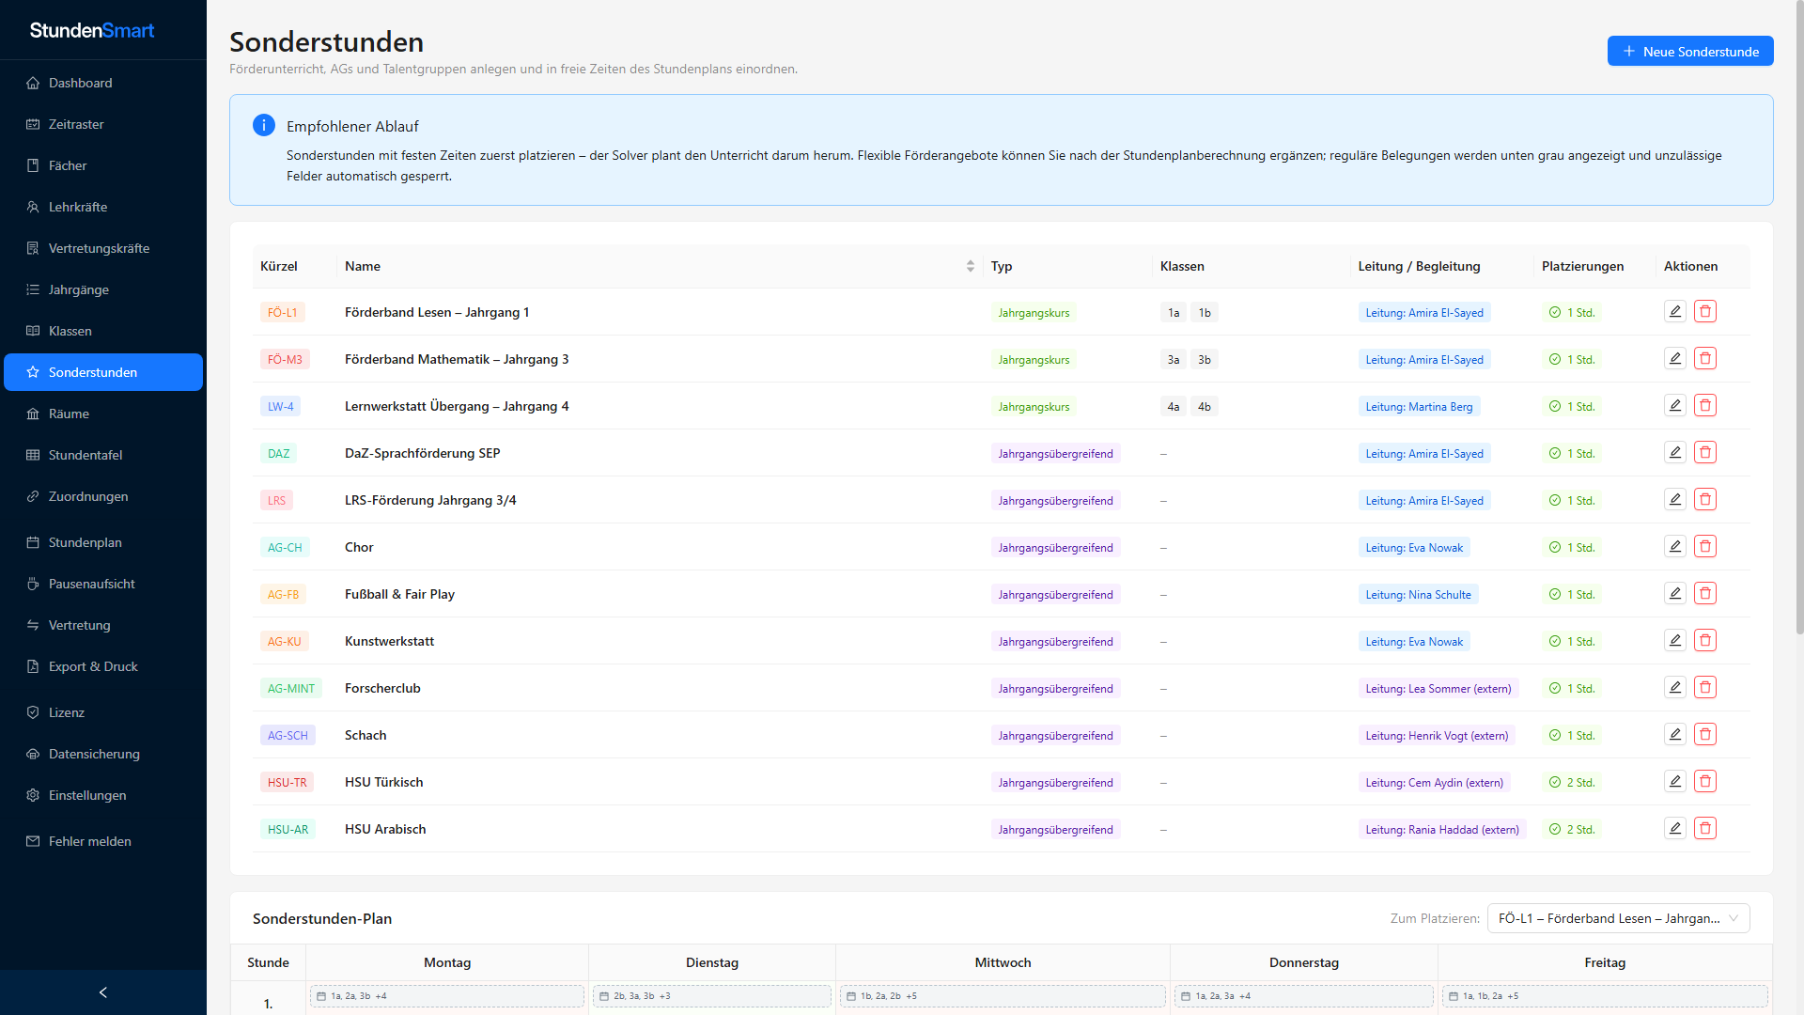Open Einstellungen in sidebar
The height and width of the screenshot is (1015, 1804).
tap(103, 795)
